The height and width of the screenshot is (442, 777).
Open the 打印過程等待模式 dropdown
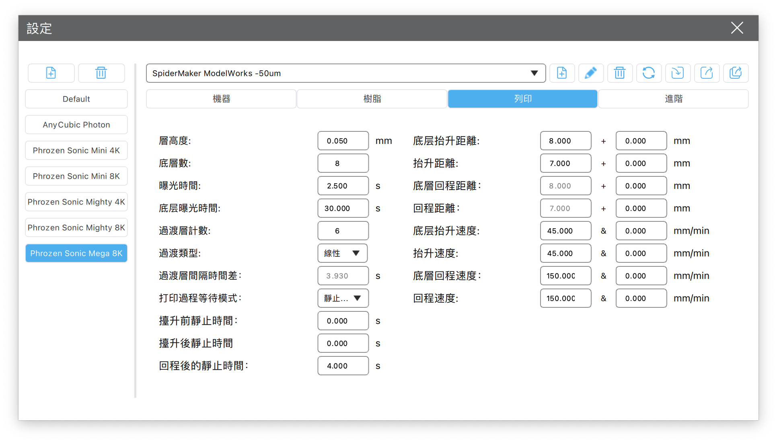(343, 298)
